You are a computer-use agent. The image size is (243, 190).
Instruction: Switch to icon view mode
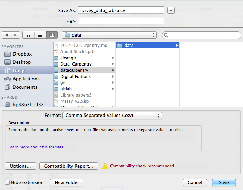tap(29, 35)
